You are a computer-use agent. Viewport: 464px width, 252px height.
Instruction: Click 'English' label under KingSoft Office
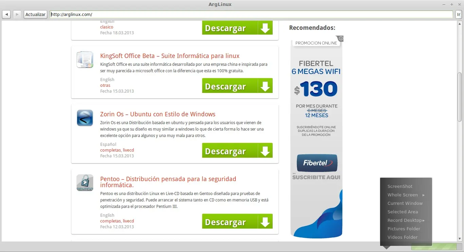[x=107, y=80]
